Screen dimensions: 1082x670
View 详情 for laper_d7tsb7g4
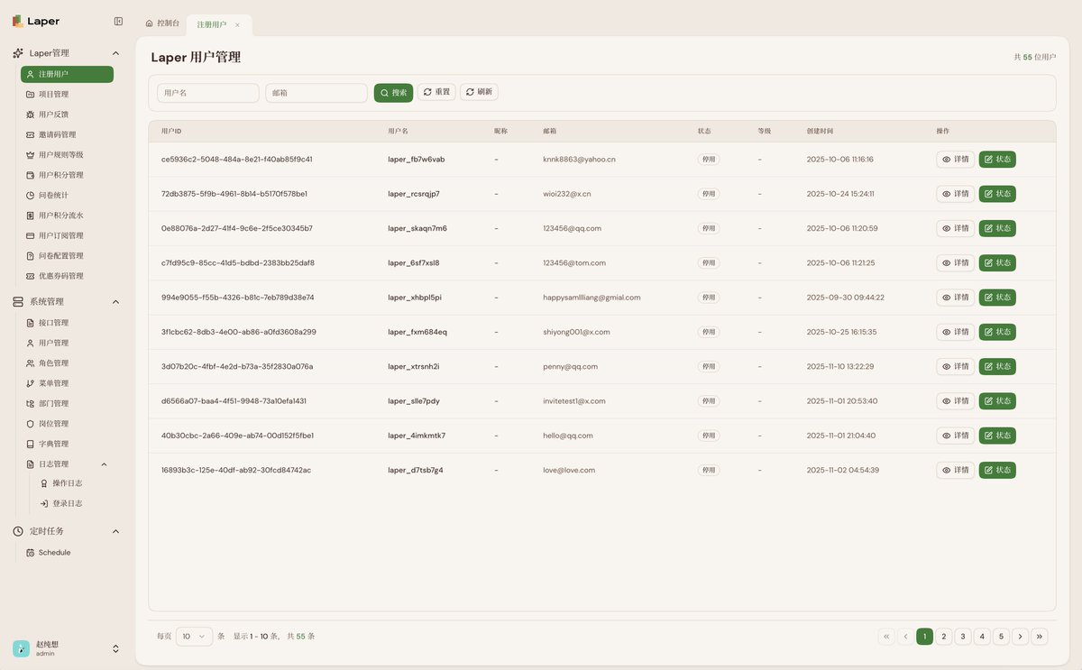click(955, 471)
